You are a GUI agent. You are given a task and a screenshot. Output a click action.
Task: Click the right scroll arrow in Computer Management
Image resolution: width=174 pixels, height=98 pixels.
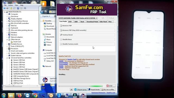point(37,86)
